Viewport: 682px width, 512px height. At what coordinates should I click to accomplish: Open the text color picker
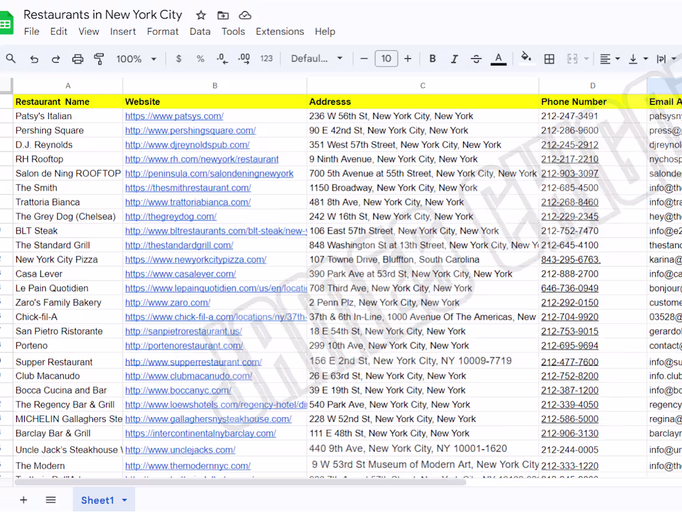498,59
